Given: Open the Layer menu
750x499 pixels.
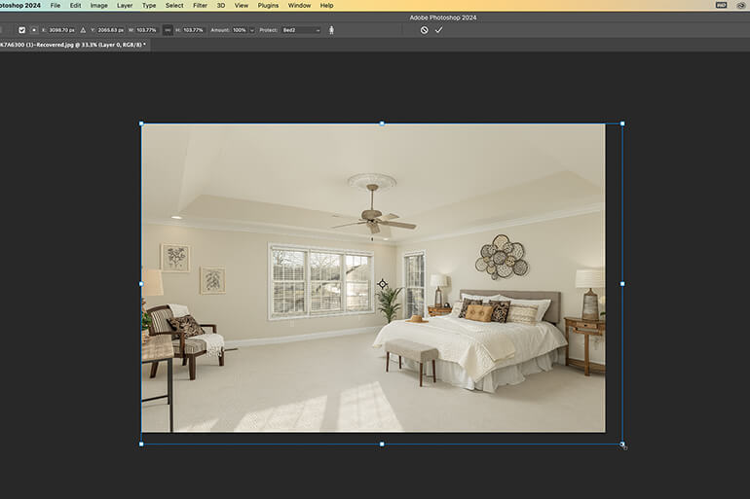Looking at the screenshot, I should (125, 5).
